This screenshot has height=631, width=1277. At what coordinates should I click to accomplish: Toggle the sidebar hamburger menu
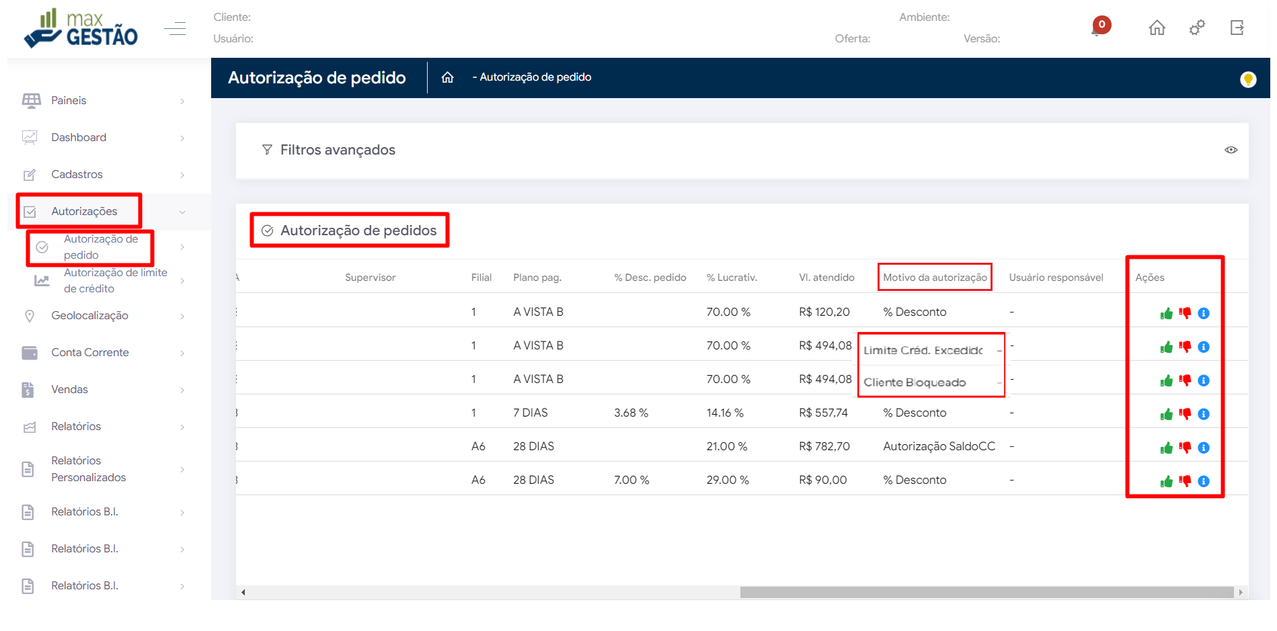[175, 28]
